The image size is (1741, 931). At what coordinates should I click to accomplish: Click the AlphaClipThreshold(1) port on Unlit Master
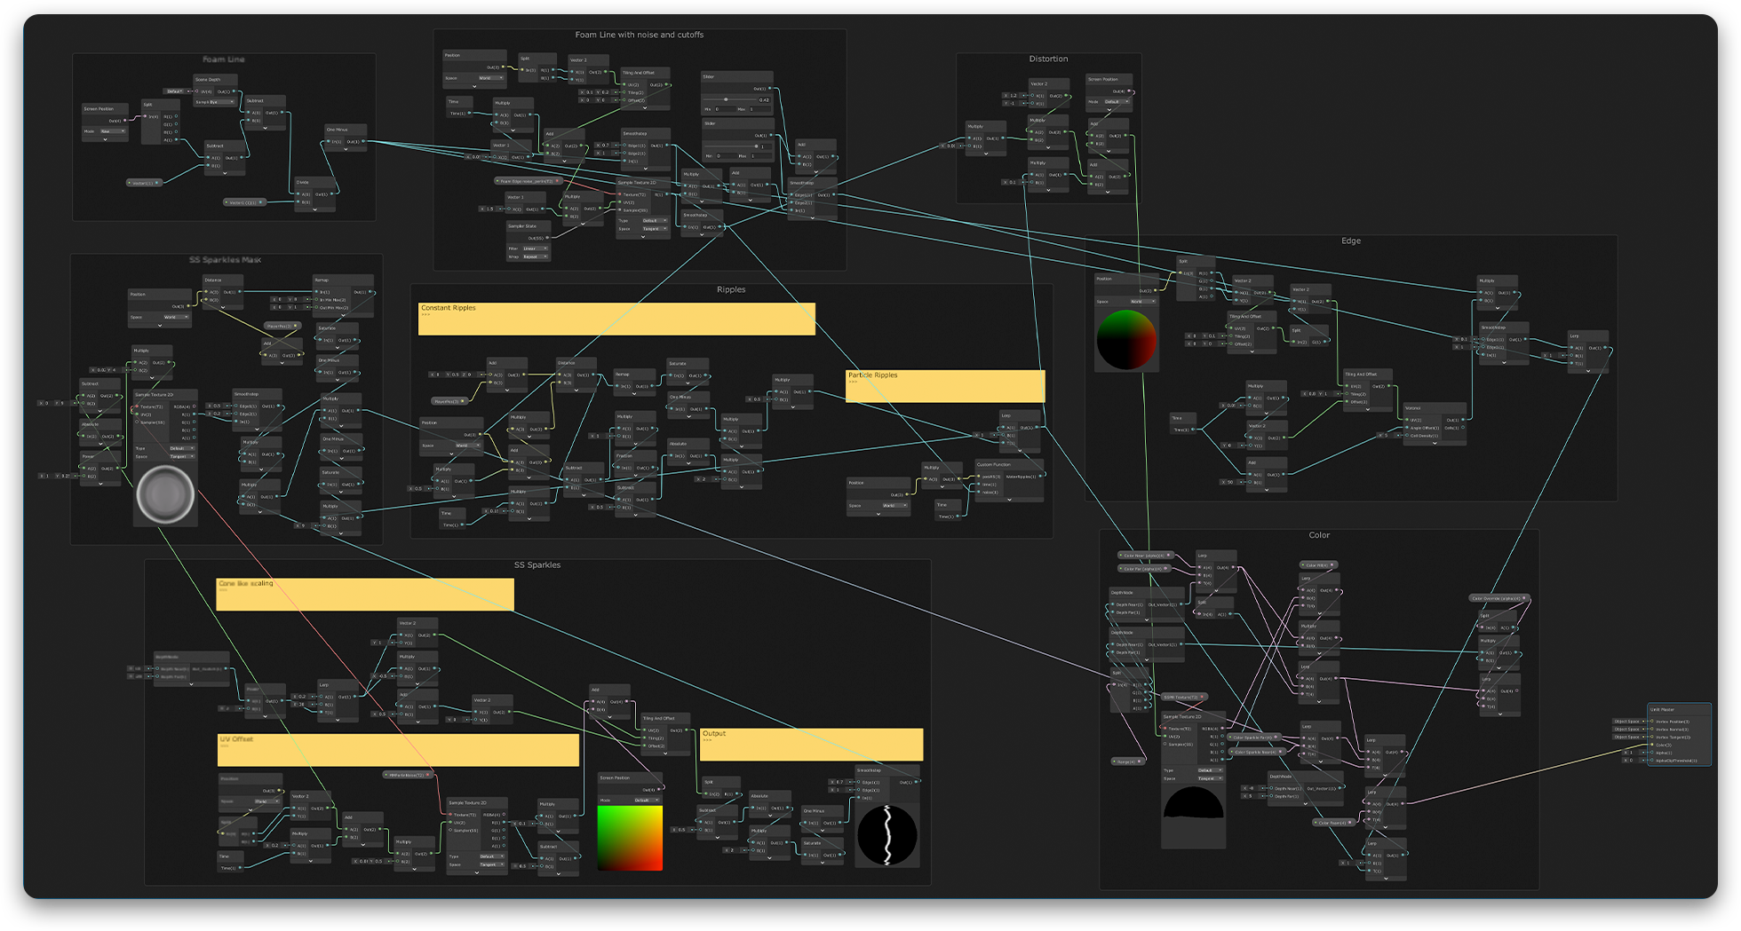(x=1652, y=760)
